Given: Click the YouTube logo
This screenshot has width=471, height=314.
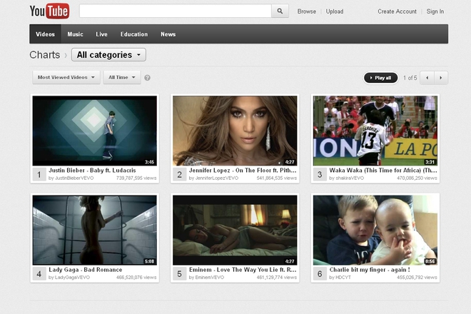Looking at the screenshot, I should click(x=49, y=11).
